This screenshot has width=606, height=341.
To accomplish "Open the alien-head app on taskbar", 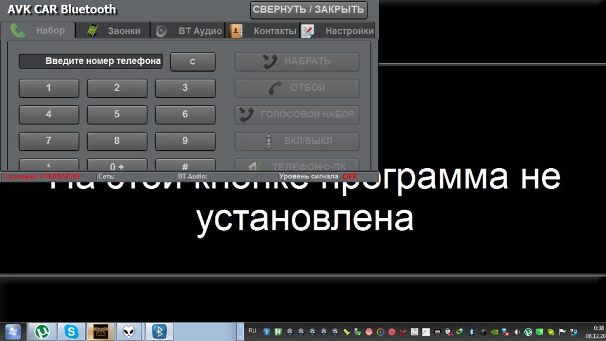I will point(130,332).
